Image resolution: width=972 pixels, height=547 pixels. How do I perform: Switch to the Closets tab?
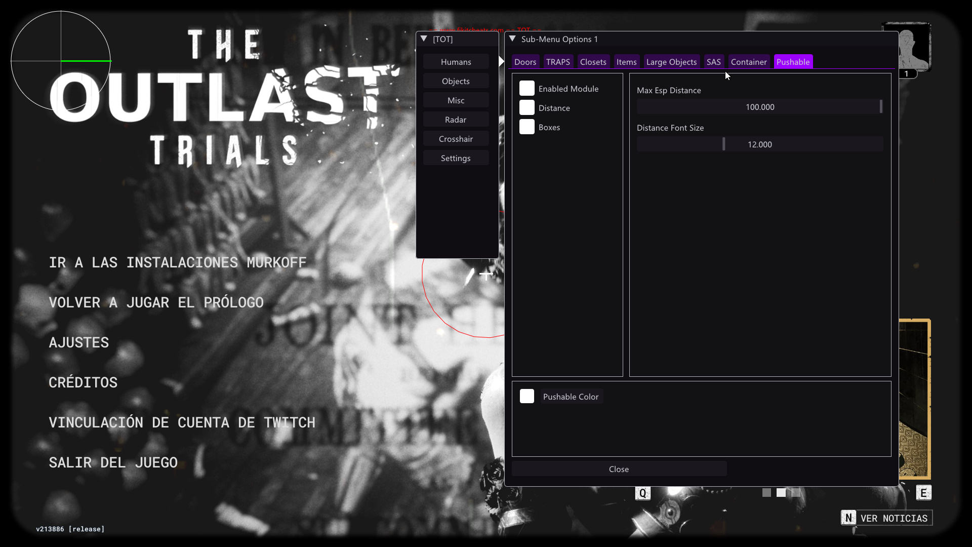coord(593,62)
